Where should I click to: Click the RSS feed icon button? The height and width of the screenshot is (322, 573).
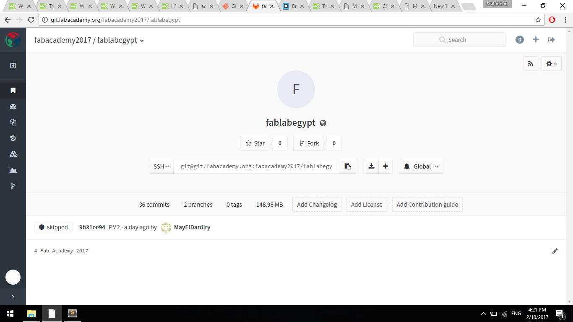(x=531, y=64)
